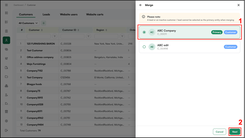Viewport: 245px width, 138px height.
Task: Focus the Region column search field
Action: 106,36
